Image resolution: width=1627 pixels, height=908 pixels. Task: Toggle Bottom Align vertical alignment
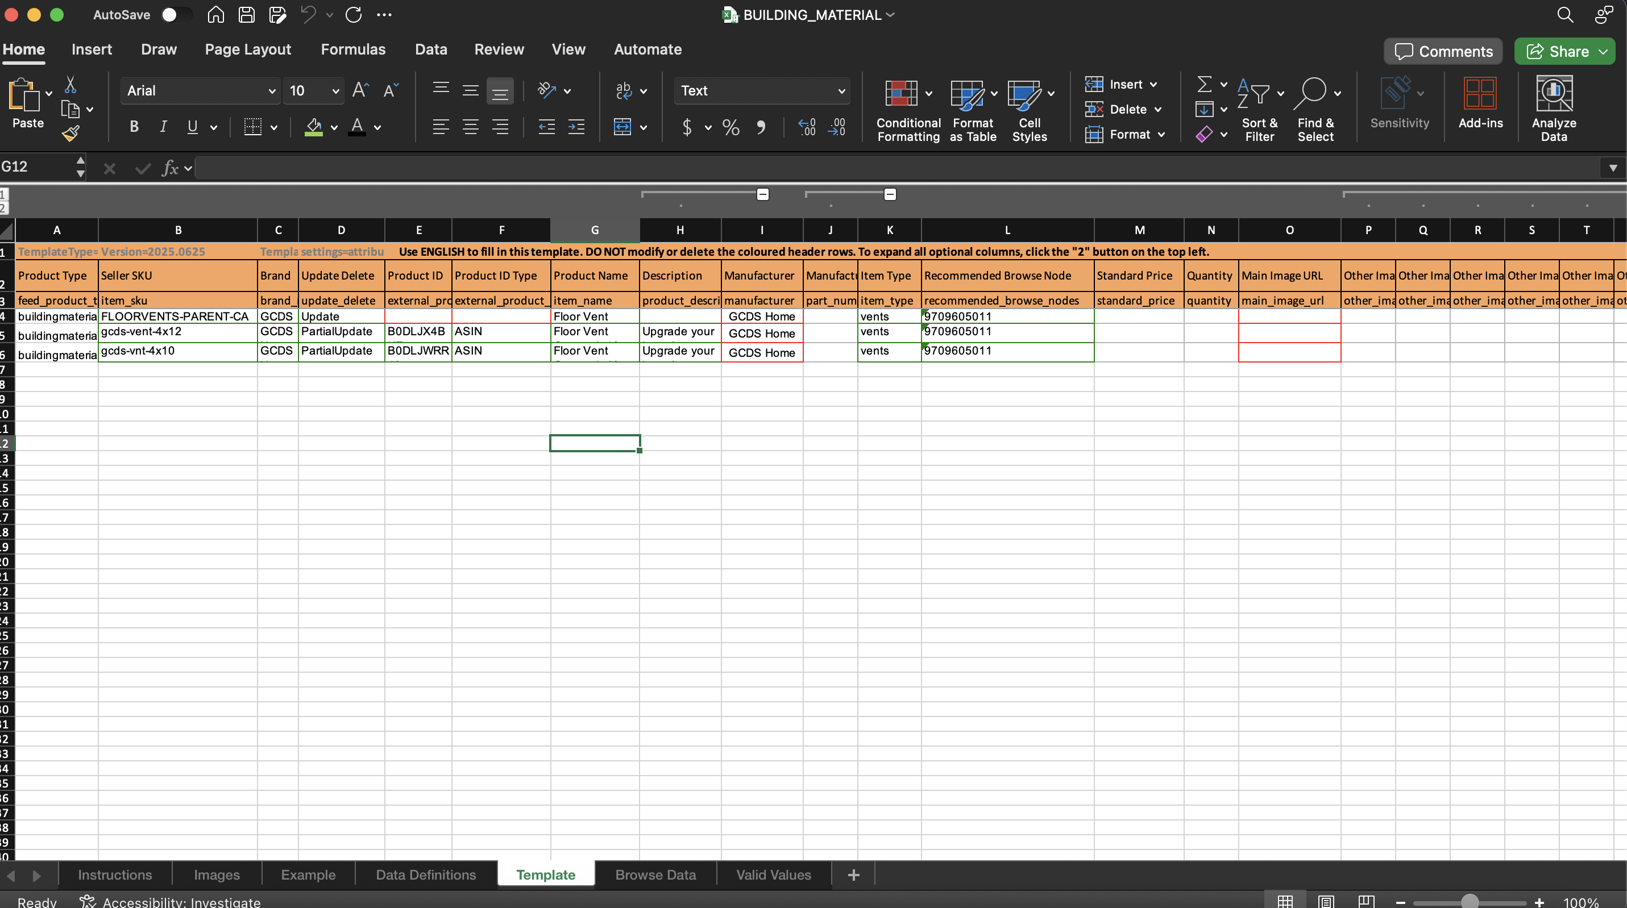click(500, 91)
